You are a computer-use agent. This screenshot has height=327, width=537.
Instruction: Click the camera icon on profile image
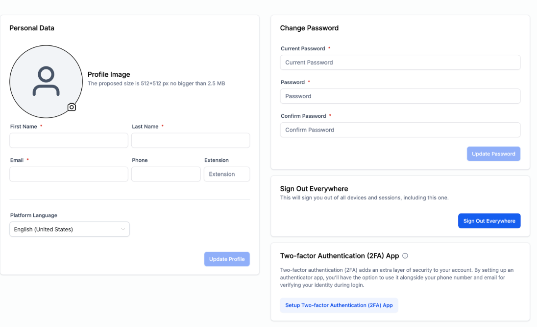tap(72, 107)
